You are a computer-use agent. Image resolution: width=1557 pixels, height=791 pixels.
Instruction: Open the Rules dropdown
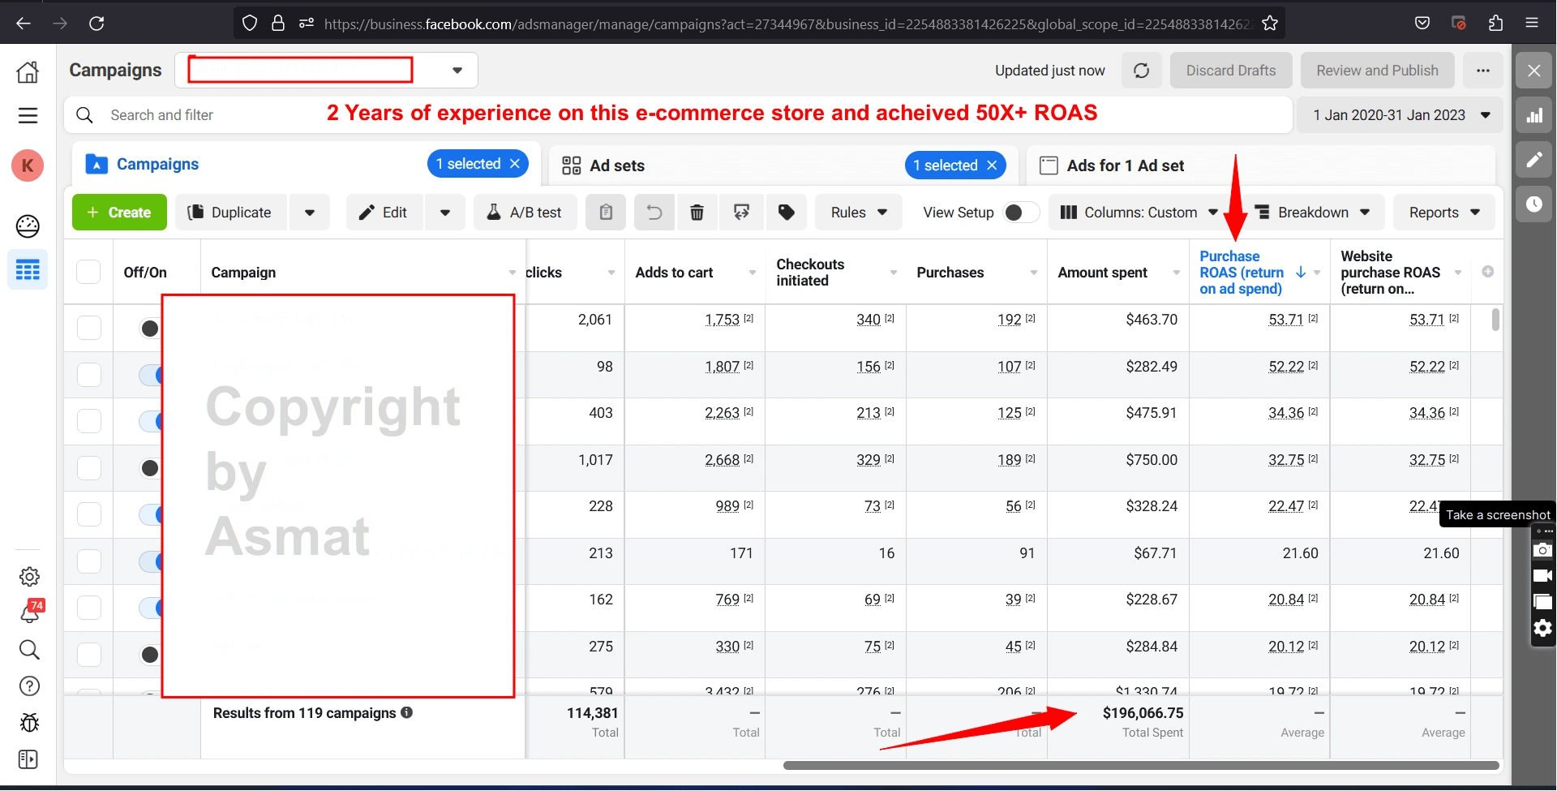[x=858, y=213]
